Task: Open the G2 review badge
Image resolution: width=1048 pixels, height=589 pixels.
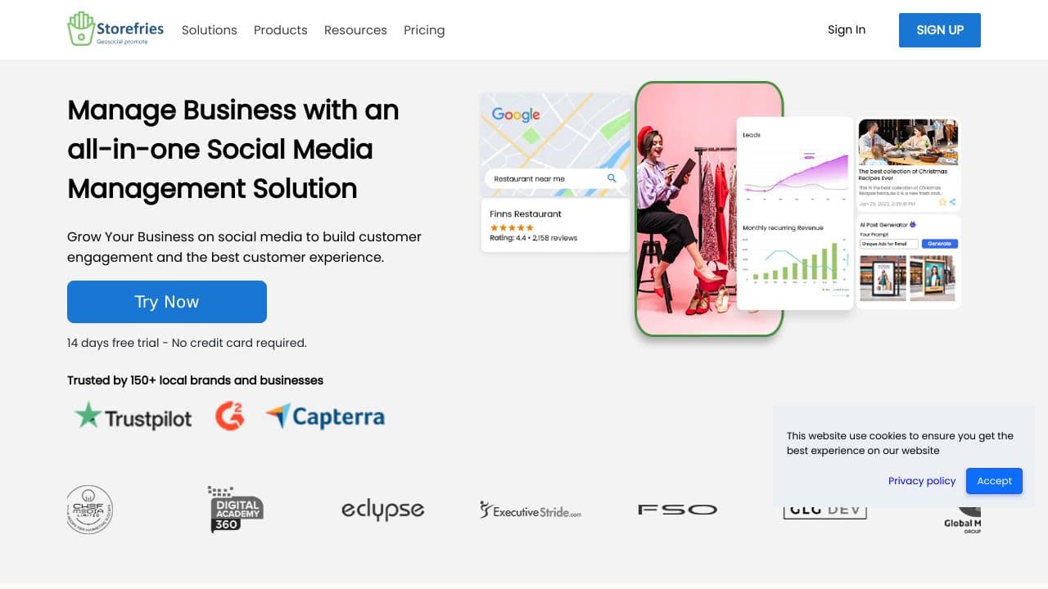Action: click(230, 416)
